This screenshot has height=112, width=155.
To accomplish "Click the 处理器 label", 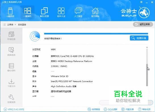I will [x=35, y=56].
